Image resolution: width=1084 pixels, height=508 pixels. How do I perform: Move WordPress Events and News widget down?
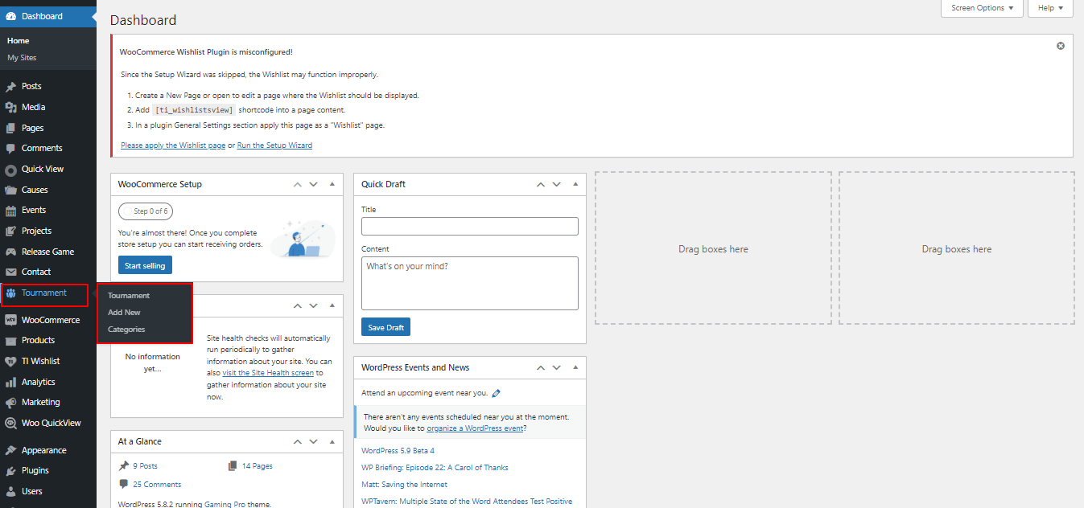(x=557, y=367)
